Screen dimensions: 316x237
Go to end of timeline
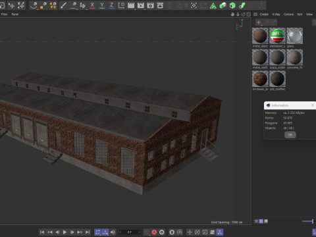point(88,232)
